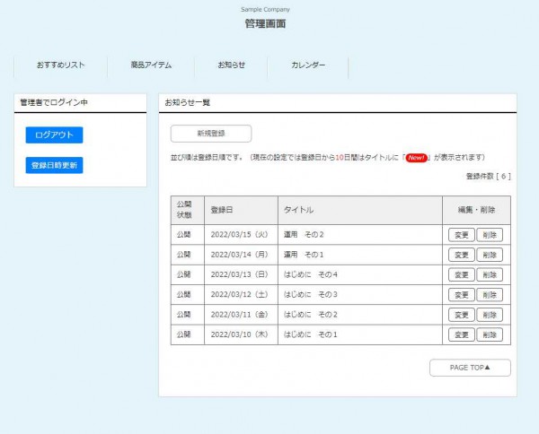Click 変更 on the 2022/03/11 row
The height and width of the screenshot is (434, 539).
[x=461, y=315]
